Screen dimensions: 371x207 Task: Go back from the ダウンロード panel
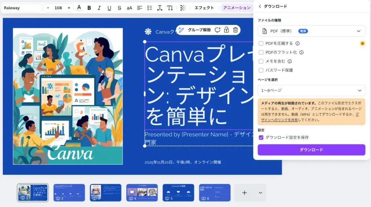tap(260, 7)
